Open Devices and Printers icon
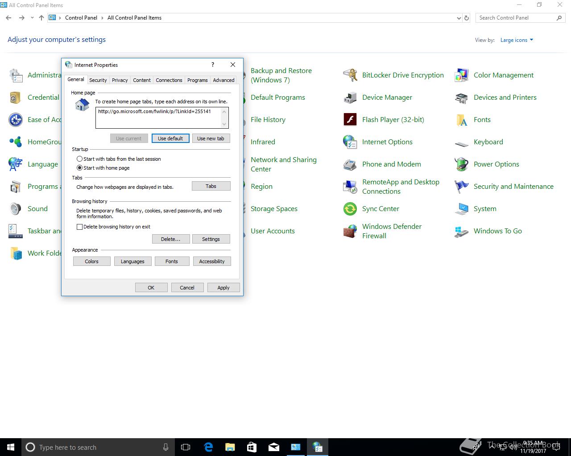 point(462,98)
